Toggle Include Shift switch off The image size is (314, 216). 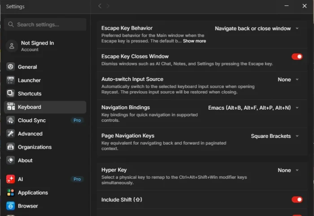tap(297, 199)
